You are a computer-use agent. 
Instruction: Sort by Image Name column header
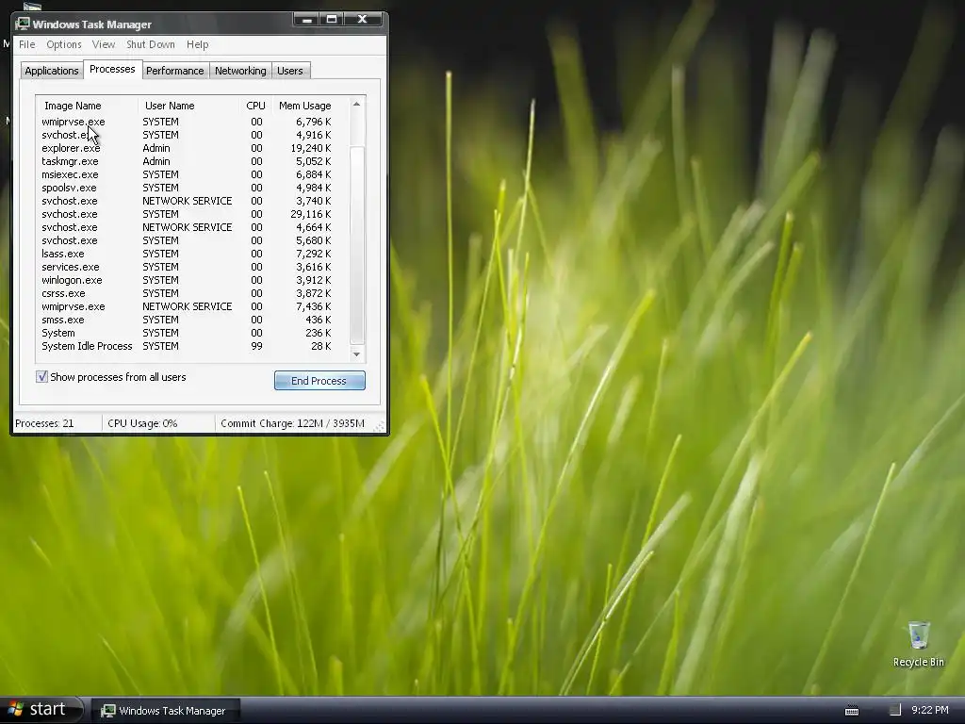(87, 106)
